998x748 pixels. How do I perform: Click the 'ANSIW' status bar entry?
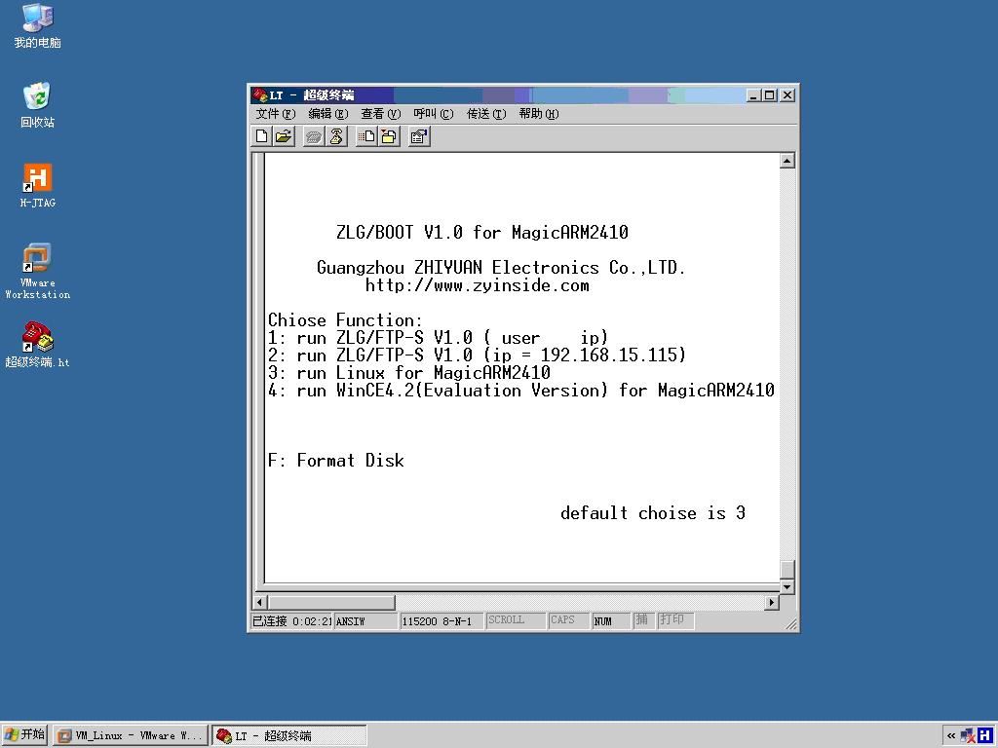(x=365, y=621)
